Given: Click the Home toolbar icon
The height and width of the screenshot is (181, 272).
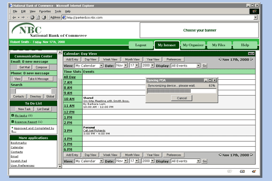Looking at the screenshot, I should (x=44, y=17).
